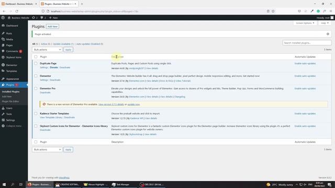Go to Pages in sidebar
The height and width of the screenshot is (188, 335).
9,45
